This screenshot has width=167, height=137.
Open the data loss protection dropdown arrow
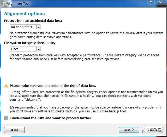tap(38, 27)
